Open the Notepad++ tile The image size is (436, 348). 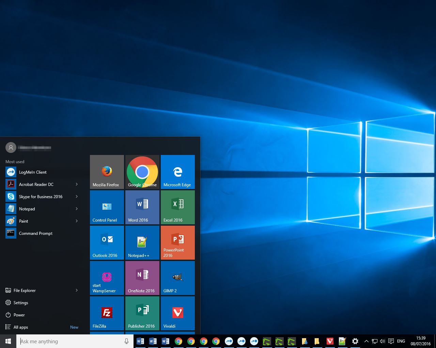click(142, 243)
